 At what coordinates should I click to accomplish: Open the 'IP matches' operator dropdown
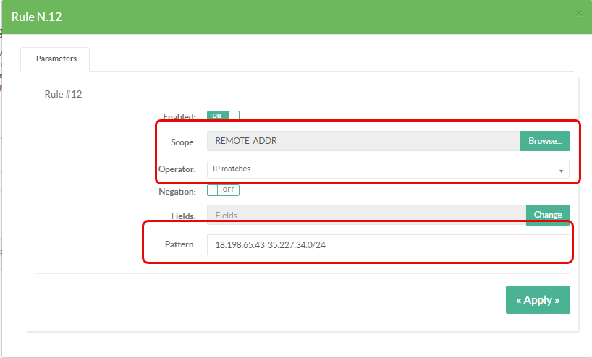[x=387, y=169]
